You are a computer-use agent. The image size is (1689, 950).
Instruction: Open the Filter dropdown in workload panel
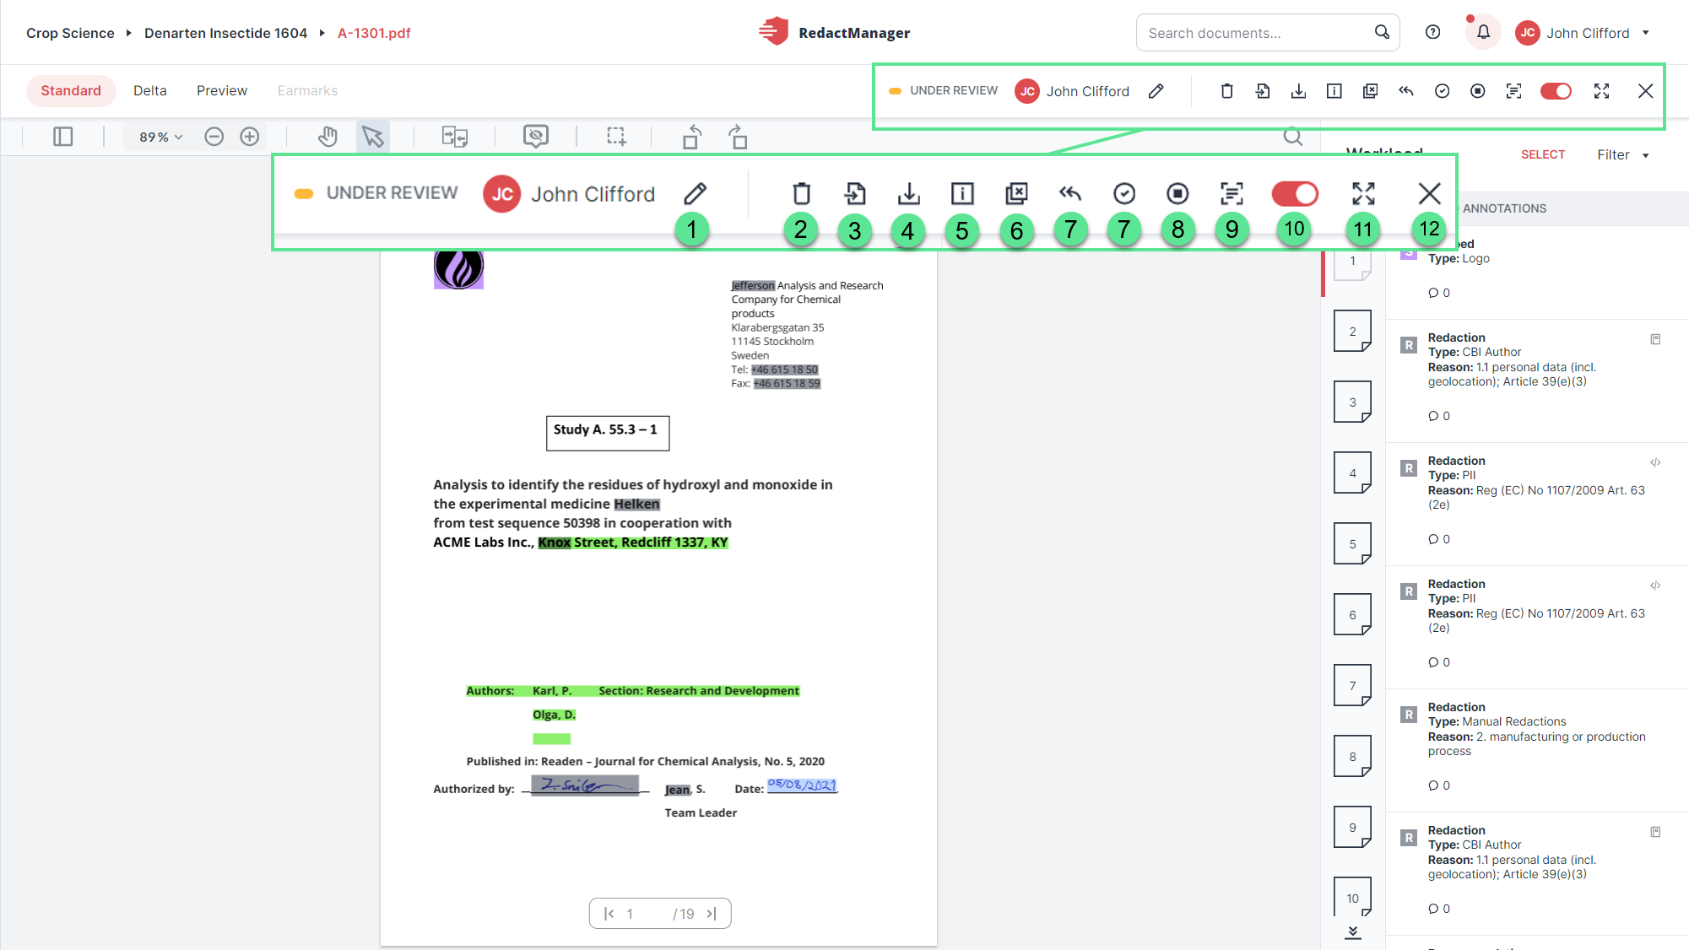(x=1622, y=154)
